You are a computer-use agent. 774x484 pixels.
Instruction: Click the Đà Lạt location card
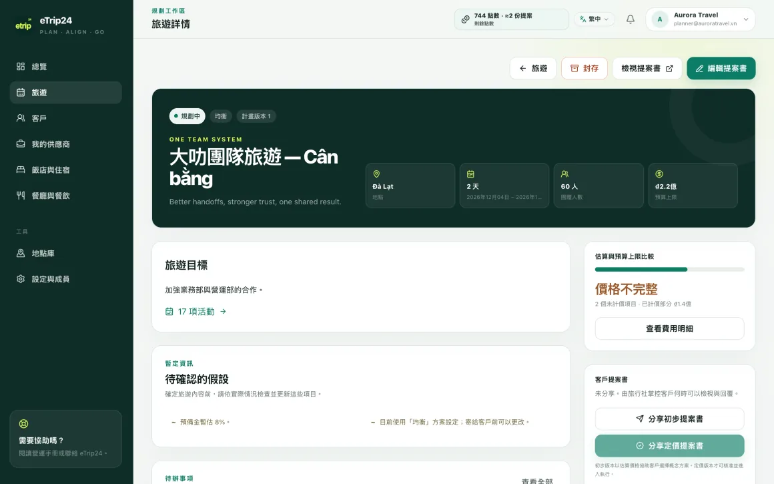tap(410, 185)
